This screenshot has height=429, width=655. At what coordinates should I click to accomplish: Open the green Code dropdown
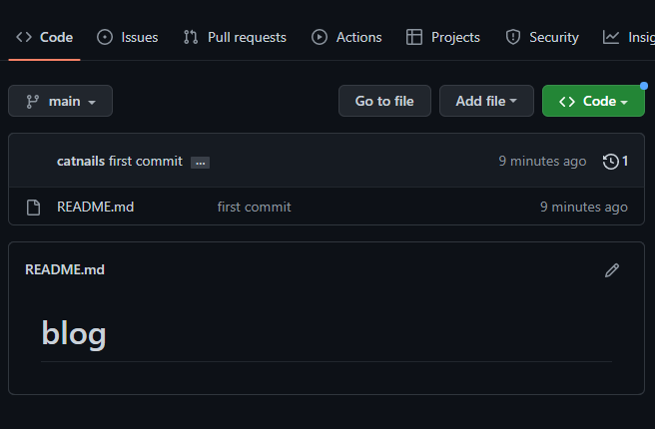pos(593,101)
